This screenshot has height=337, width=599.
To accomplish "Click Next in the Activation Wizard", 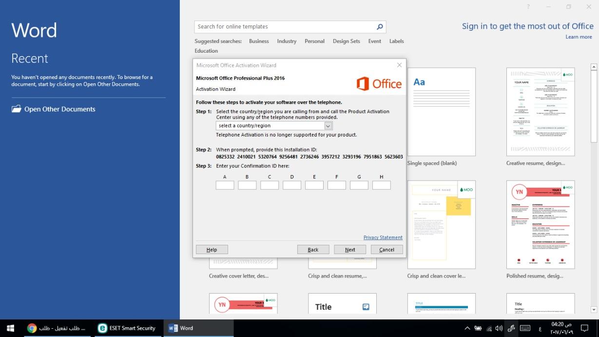I will (x=350, y=250).
